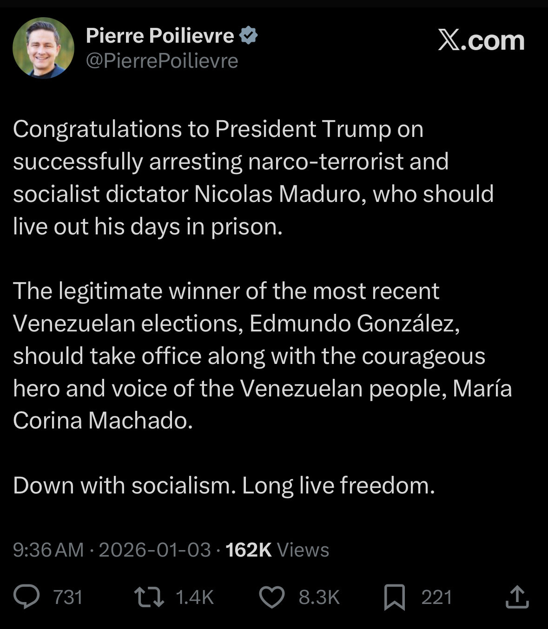
Task: Open the @PierrePoilievre handle link
Action: click(x=162, y=61)
